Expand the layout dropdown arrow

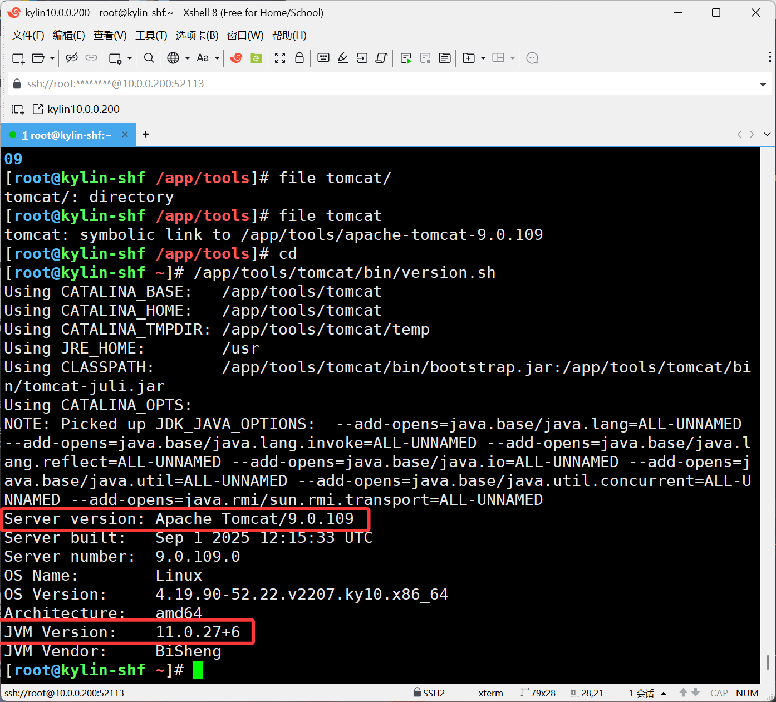click(x=513, y=58)
